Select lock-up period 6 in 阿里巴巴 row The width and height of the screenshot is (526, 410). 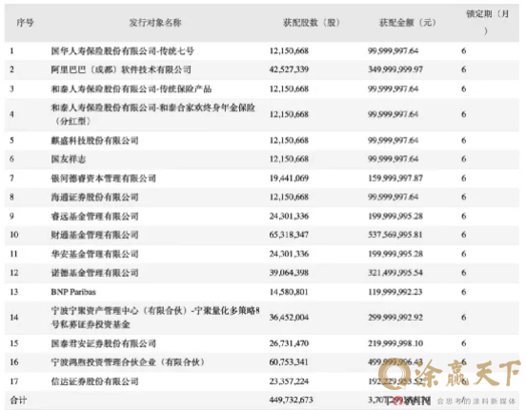point(464,69)
